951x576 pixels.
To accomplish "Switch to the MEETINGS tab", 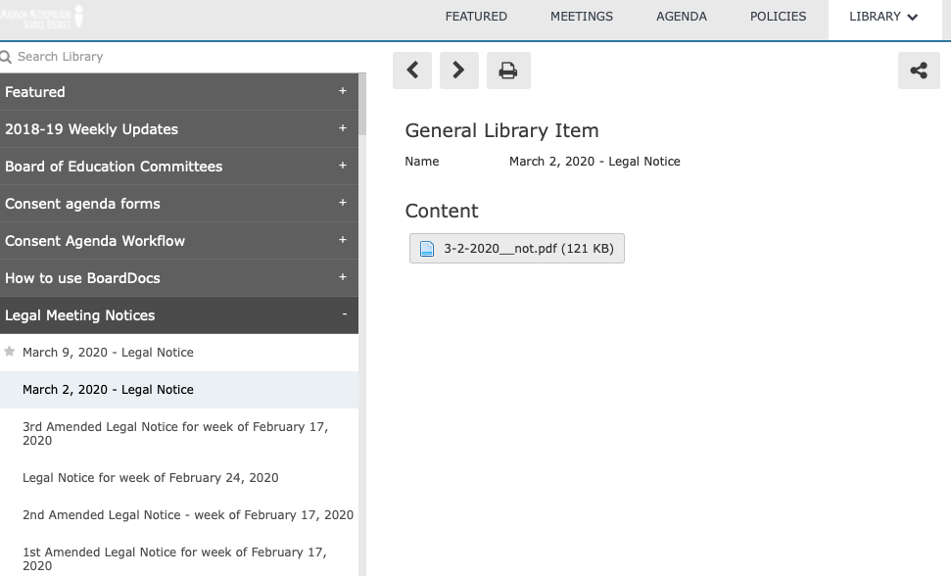I will (582, 17).
